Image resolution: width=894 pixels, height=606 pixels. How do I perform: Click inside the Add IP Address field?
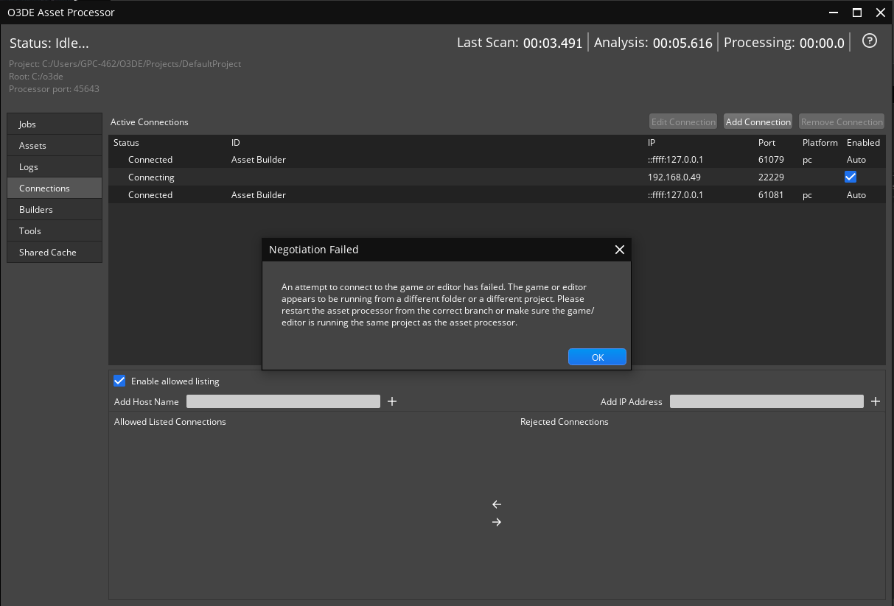(766, 401)
